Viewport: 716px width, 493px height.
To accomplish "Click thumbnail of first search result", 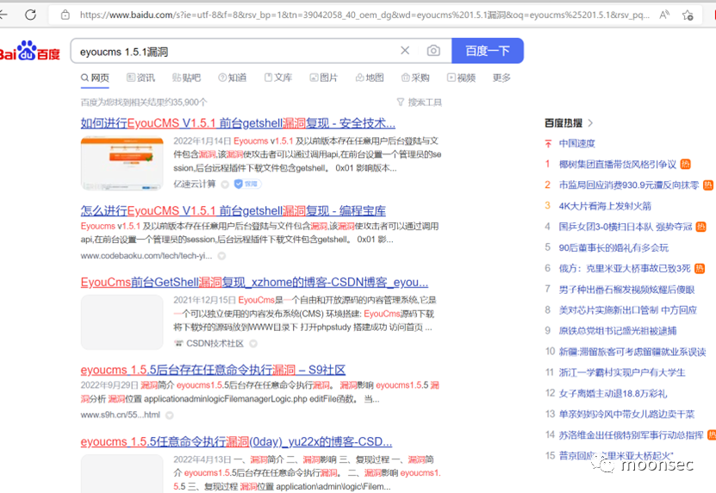I will tap(122, 163).
